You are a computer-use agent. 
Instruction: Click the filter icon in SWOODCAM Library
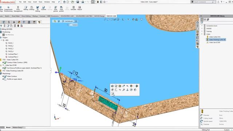click(202, 23)
